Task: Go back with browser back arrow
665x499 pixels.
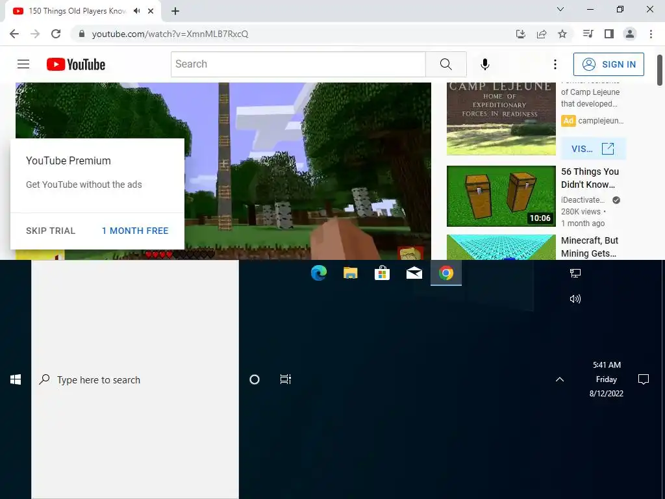Action: point(14,34)
